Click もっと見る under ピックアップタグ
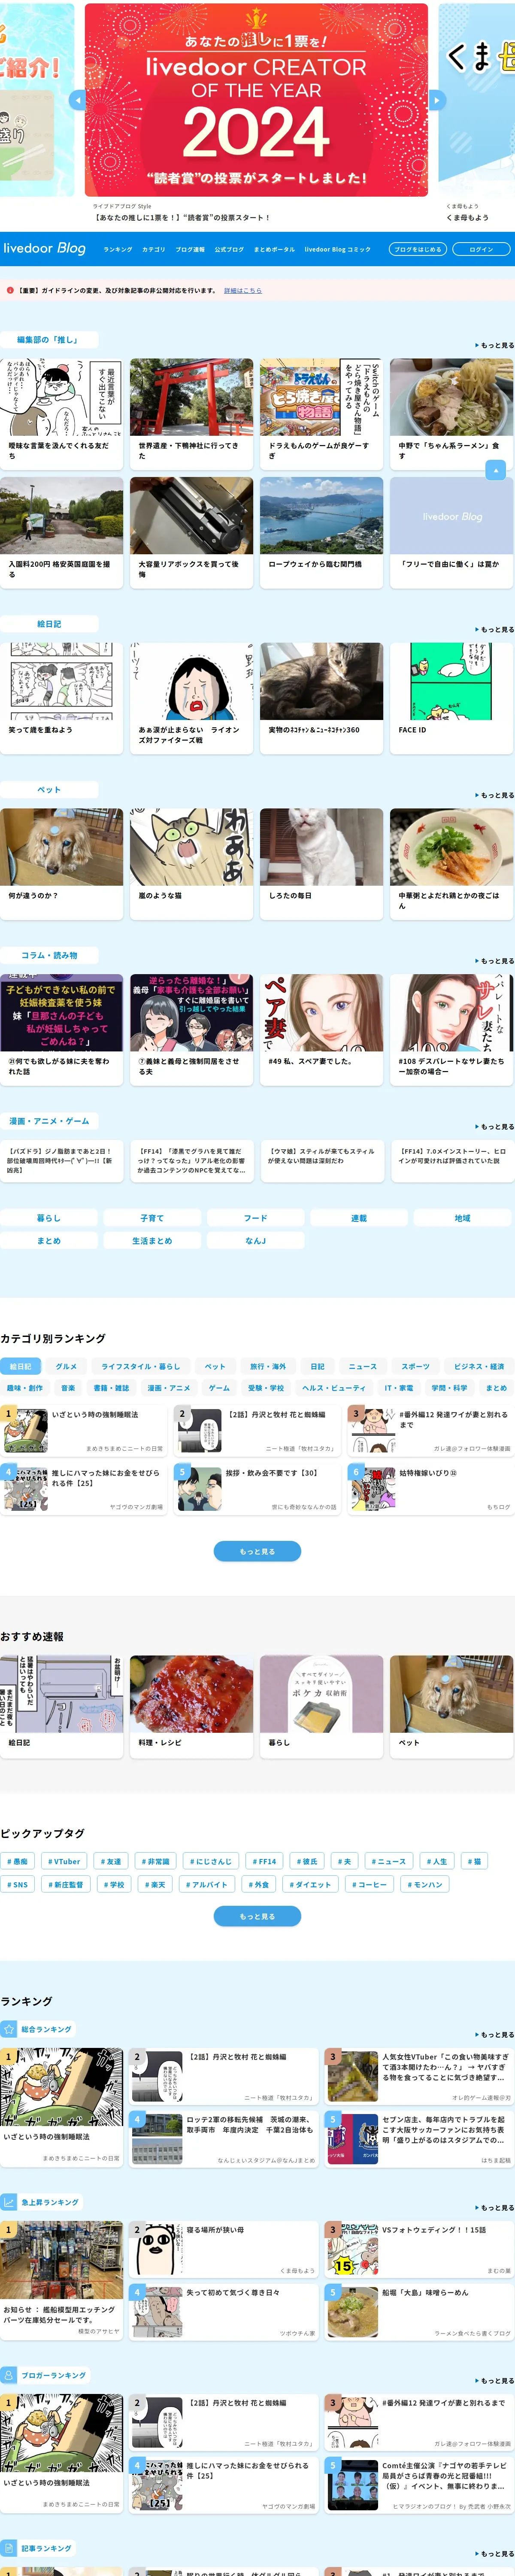 point(257,1916)
